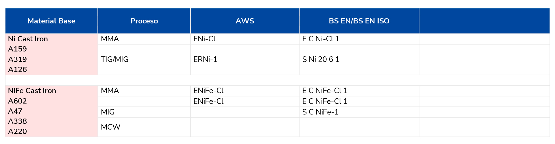The width and height of the screenshot is (555, 144).
Task: Click the A602 material entry
Action: coord(17,101)
